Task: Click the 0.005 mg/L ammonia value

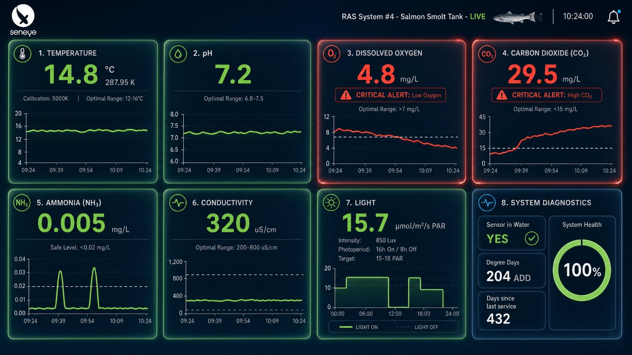Action: (83, 223)
